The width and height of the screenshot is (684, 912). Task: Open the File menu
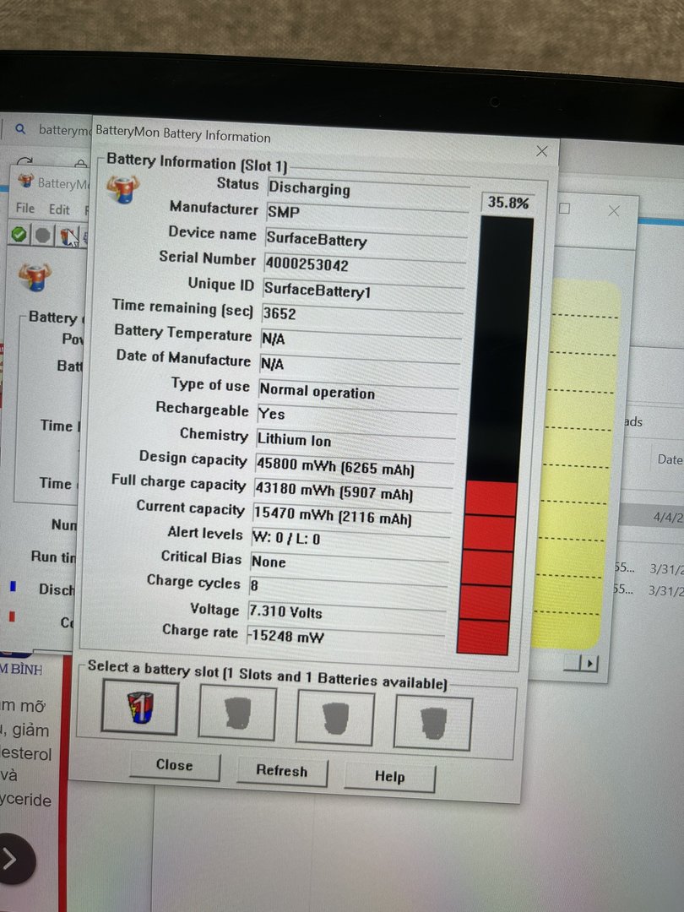[25, 208]
